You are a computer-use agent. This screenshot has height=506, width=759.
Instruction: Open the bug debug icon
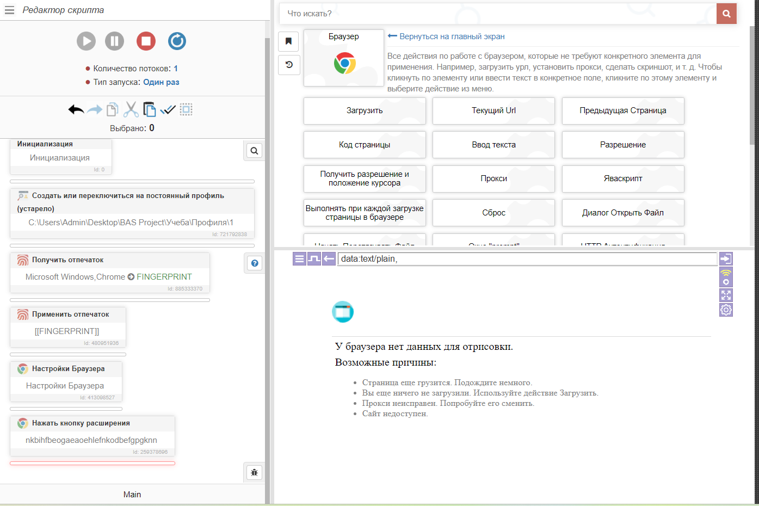(x=254, y=472)
